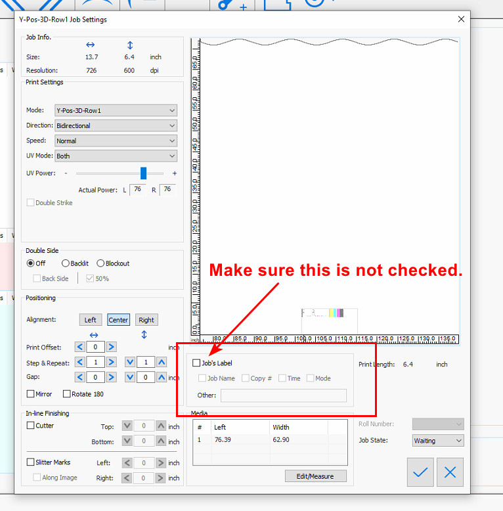Click the Other label text field
Image resolution: width=503 pixels, height=511 pixels.
pos(284,395)
